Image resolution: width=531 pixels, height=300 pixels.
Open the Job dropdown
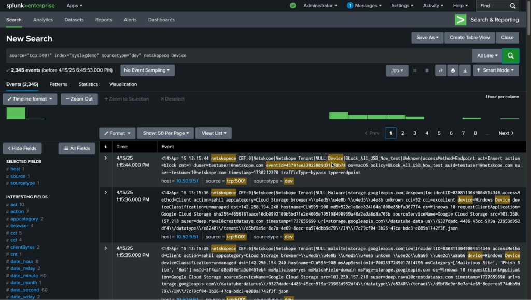point(397,70)
